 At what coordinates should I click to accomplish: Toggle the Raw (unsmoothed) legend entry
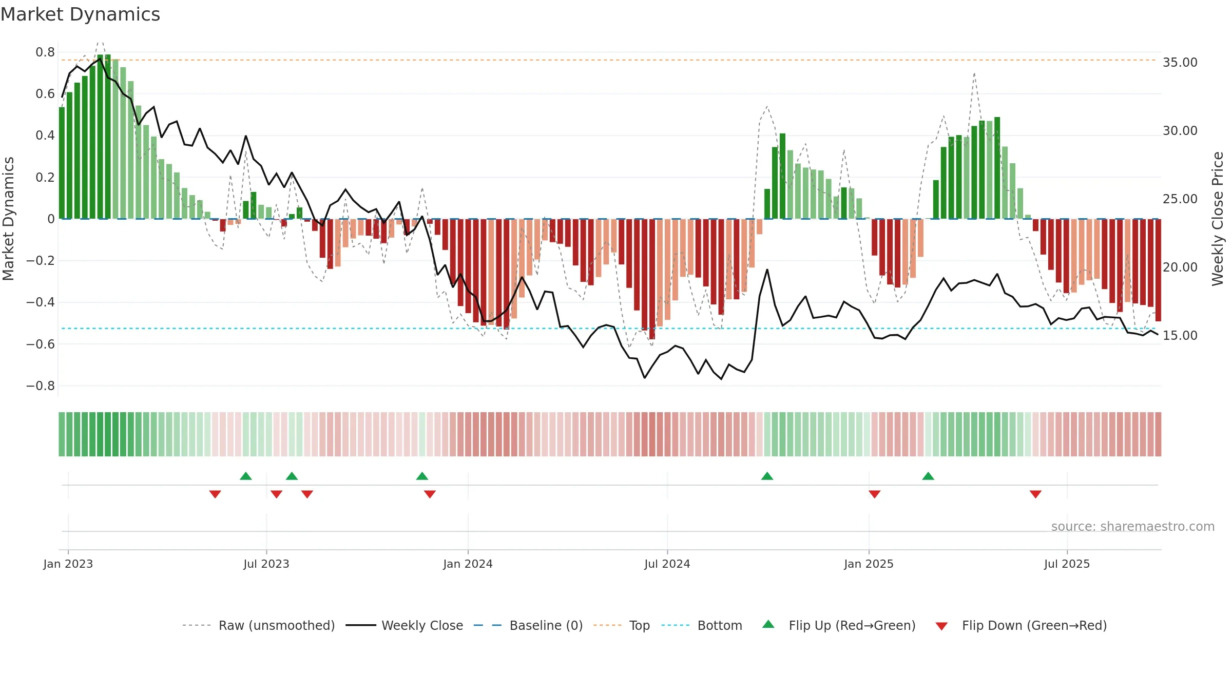[x=259, y=625]
